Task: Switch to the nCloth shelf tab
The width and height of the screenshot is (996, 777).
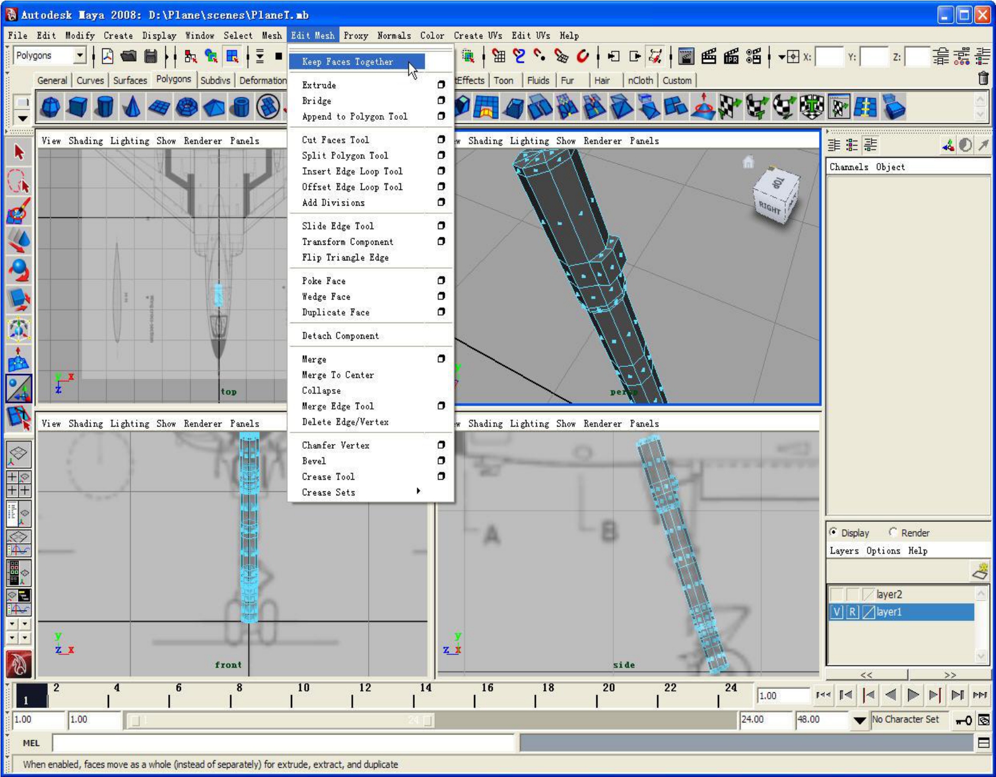Action: (640, 81)
